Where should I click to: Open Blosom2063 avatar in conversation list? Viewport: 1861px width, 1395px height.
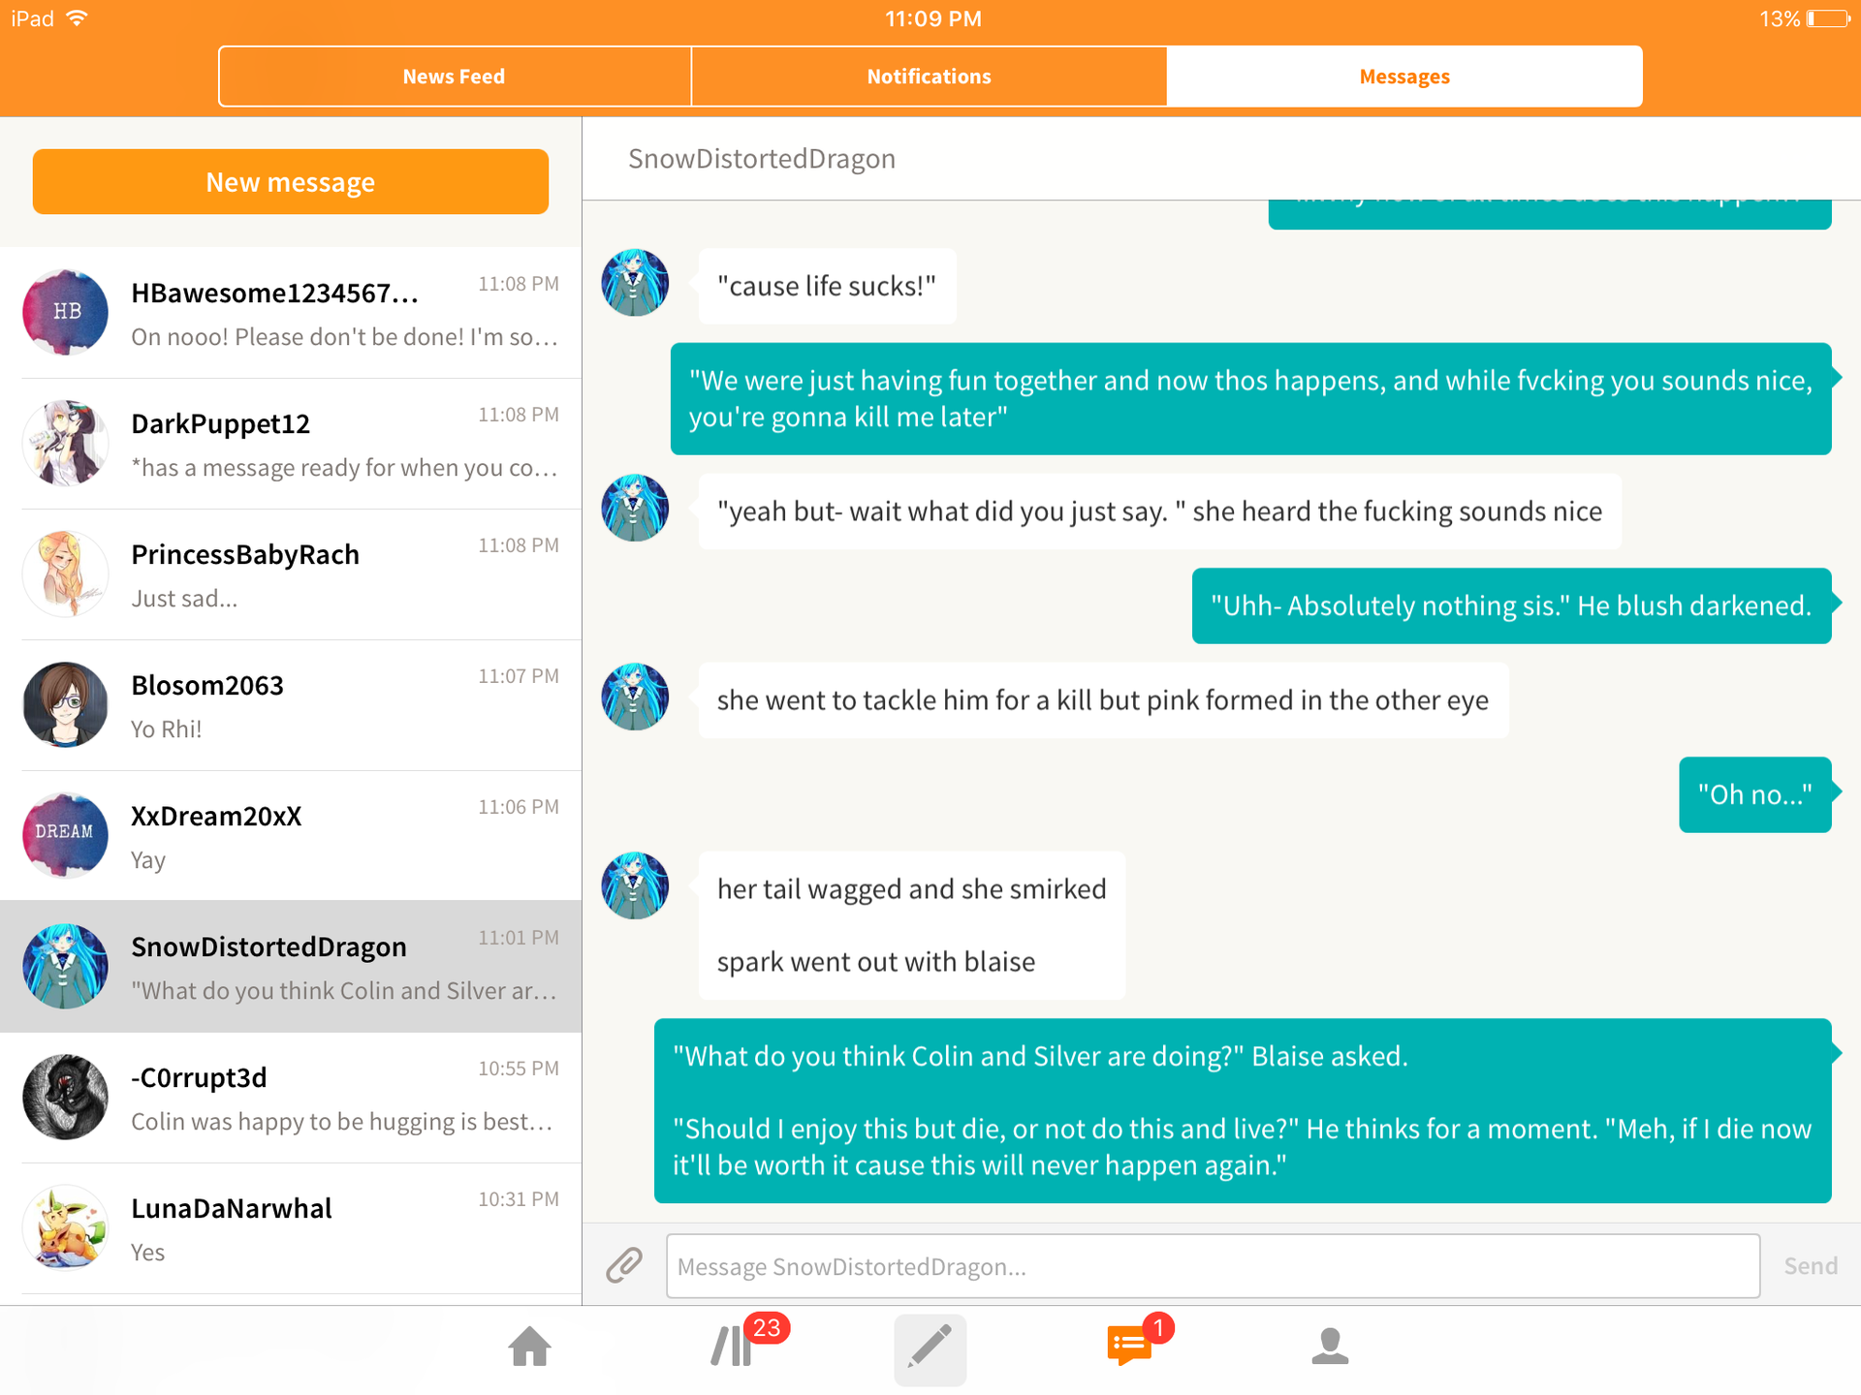tap(66, 704)
